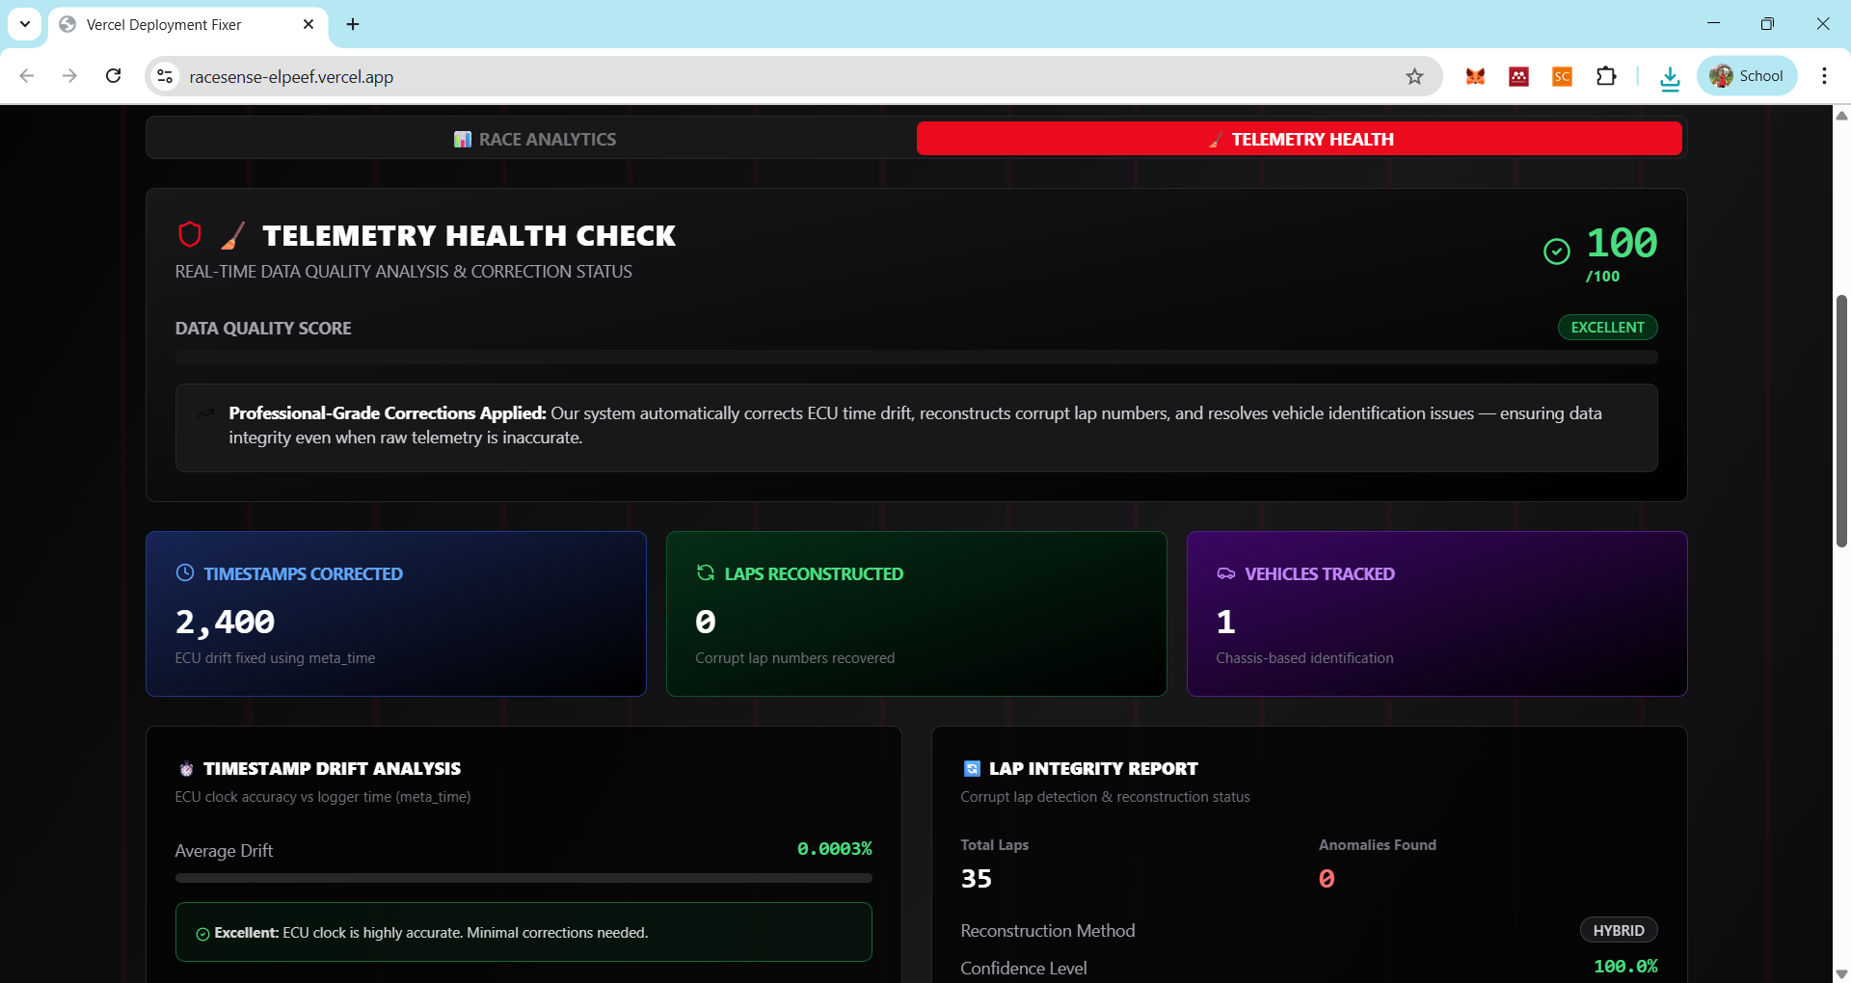Click the car icon on Vehicles Tracked card
Screen dimensions: 1851x983
(x=1226, y=573)
